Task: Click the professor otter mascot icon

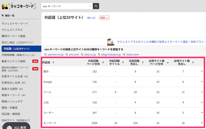Action: tap(111, 42)
